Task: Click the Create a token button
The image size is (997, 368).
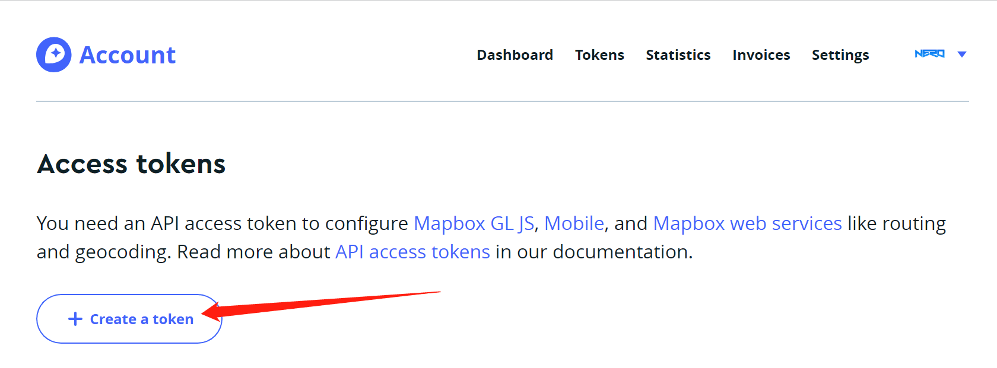Action: click(129, 319)
